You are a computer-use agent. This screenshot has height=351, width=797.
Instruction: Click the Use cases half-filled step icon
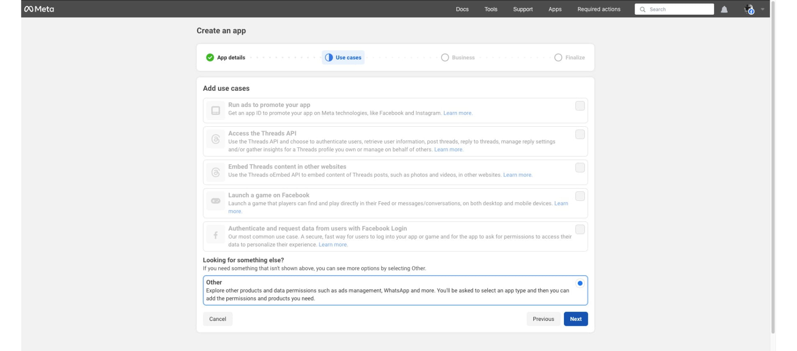pyautogui.click(x=329, y=57)
